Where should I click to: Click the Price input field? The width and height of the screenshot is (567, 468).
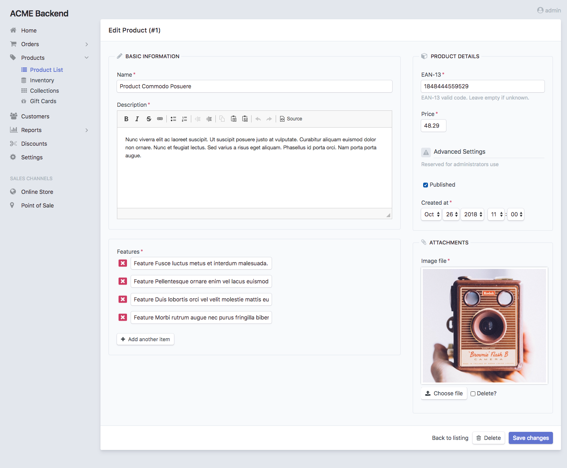pos(433,126)
